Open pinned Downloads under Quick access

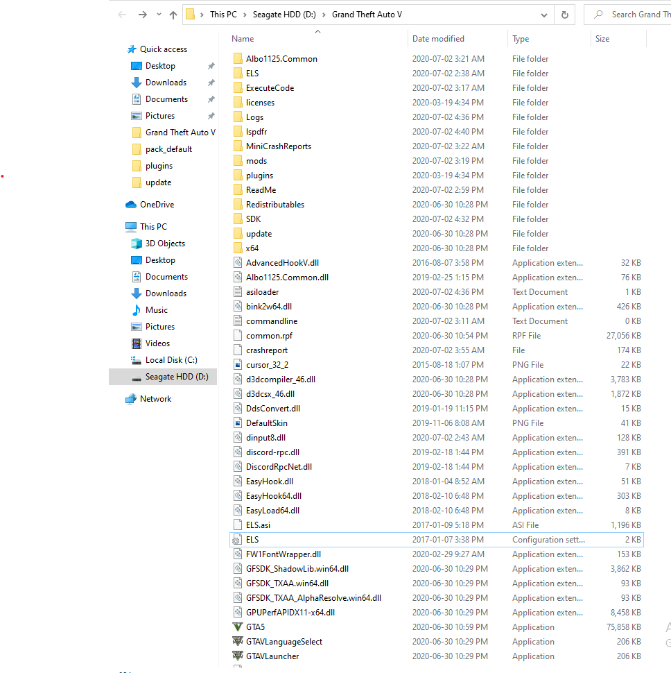coord(166,83)
